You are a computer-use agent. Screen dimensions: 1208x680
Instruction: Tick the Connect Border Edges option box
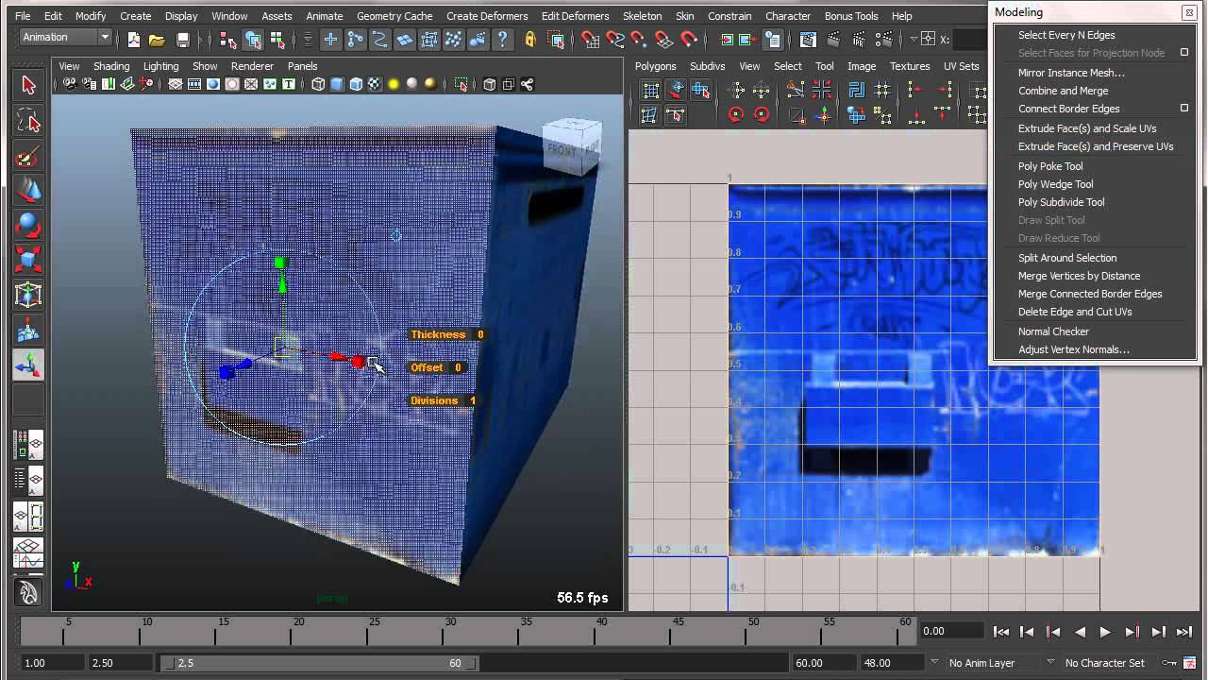point(1184,109)
